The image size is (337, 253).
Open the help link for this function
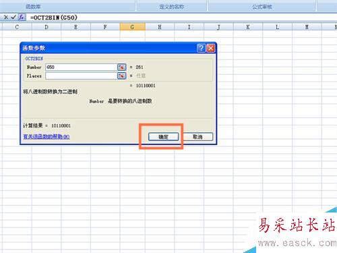click(x=47, y=136)
